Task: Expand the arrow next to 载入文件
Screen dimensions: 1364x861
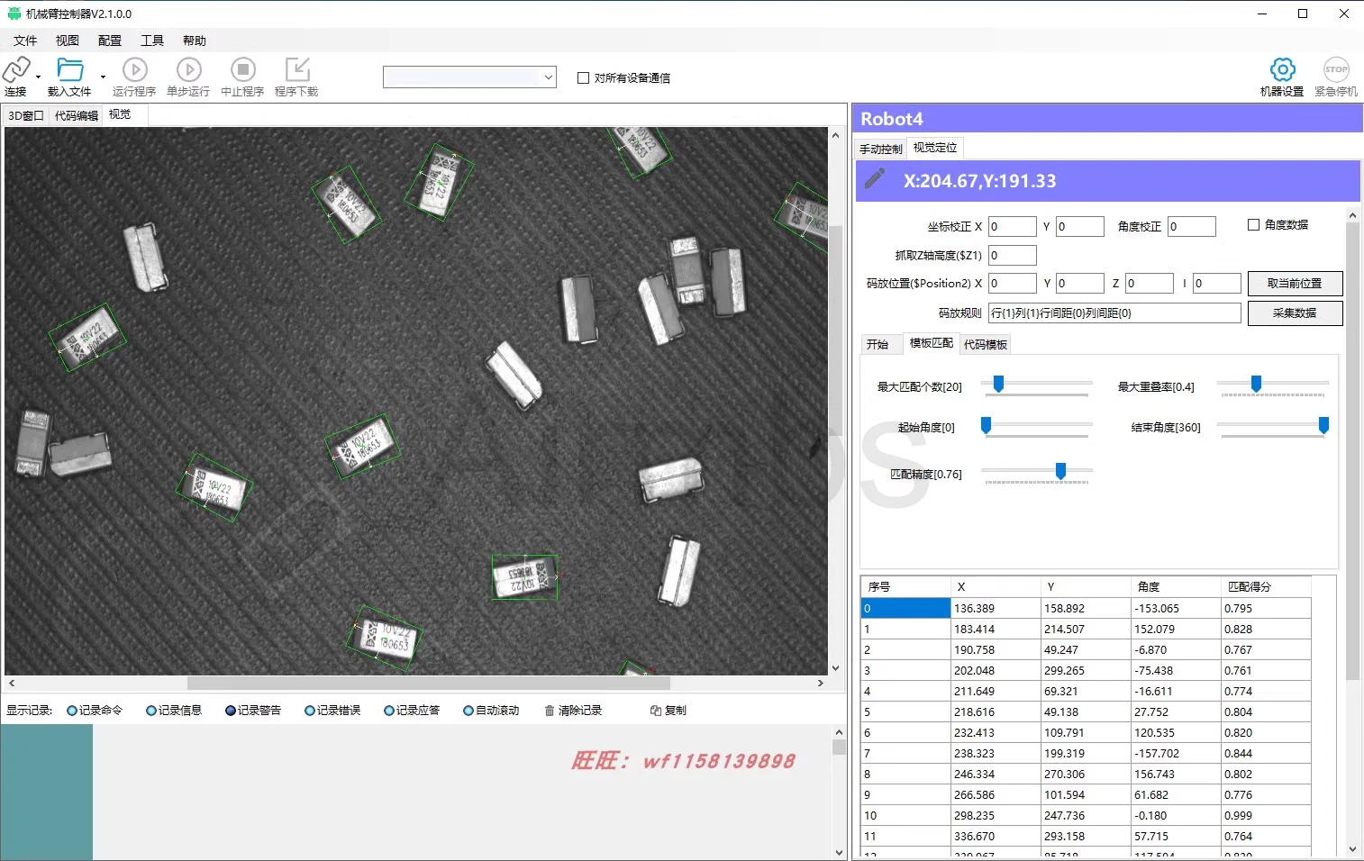Action: 103,77
